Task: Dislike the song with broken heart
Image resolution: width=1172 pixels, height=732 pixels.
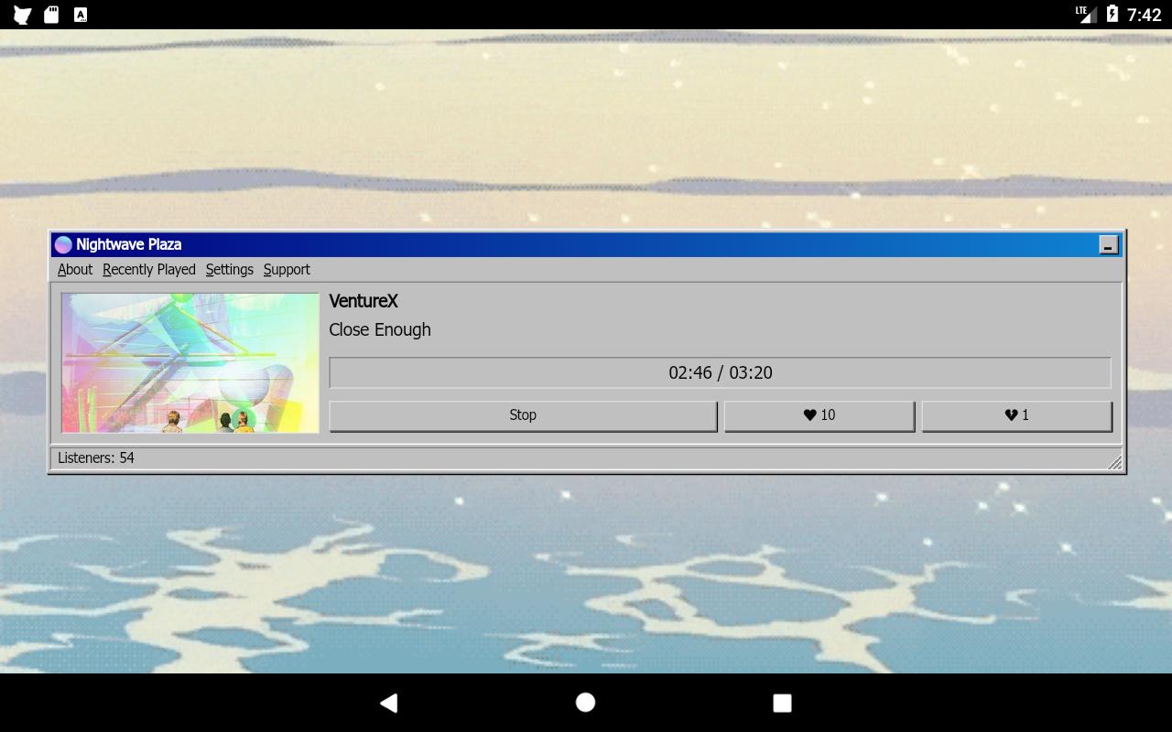Action: pyautogui.click(x=1017, y=415)
